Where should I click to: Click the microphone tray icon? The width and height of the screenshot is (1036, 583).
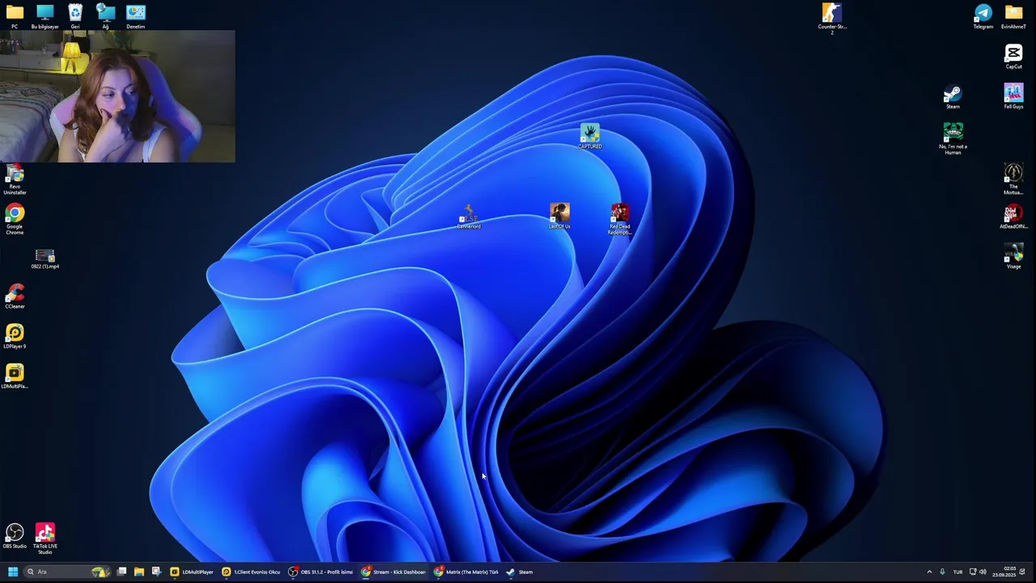942,572
